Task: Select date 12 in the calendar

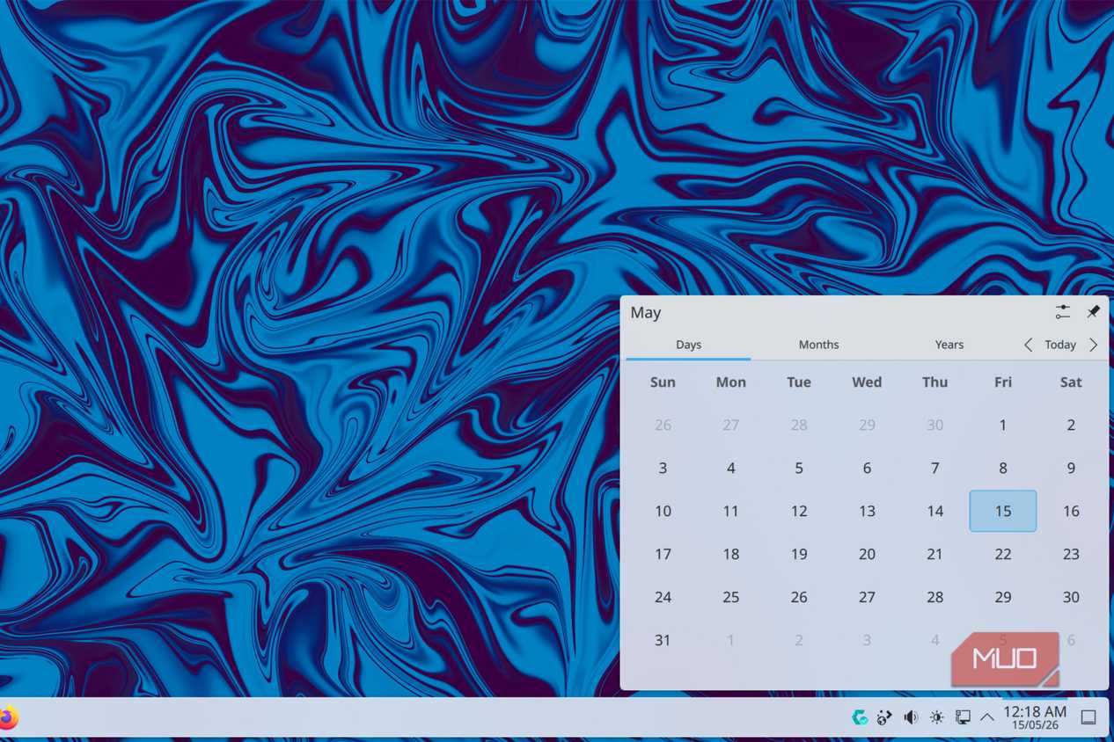Action: [799, 511]
